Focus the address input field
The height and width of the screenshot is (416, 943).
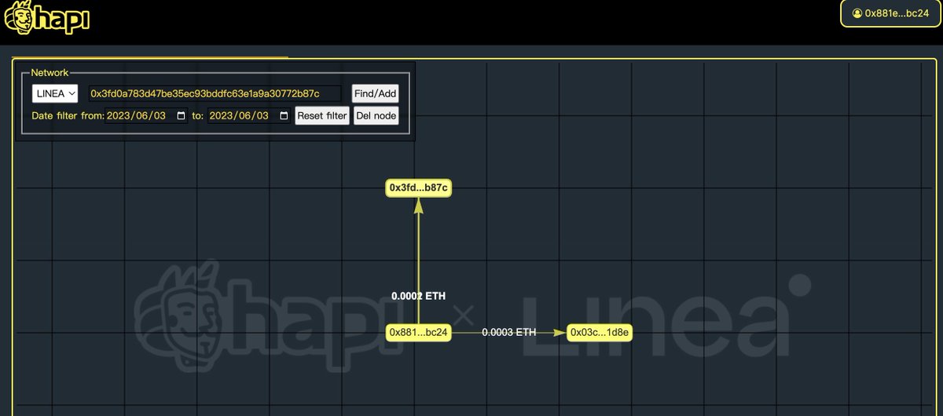(x=215, y=93)
